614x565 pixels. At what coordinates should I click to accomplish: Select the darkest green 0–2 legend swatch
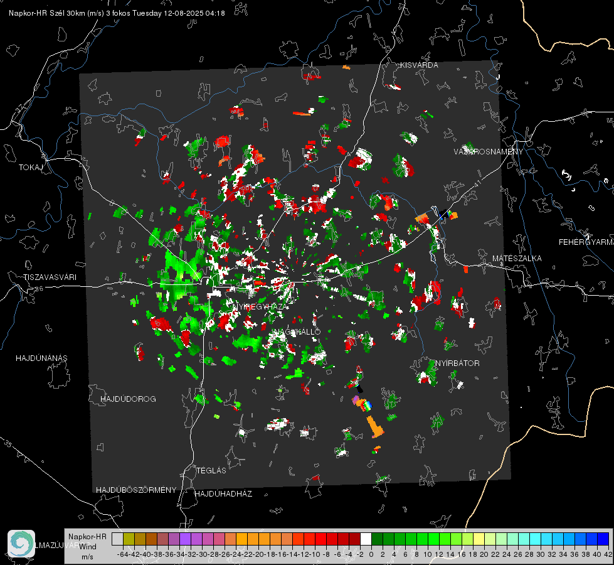[x=377, y=539]
